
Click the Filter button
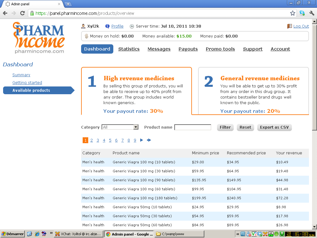pos(225,127)
